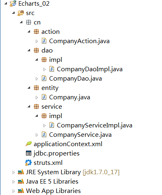
Task: Click the JRE System Library icon
Action: click(21, 172)
